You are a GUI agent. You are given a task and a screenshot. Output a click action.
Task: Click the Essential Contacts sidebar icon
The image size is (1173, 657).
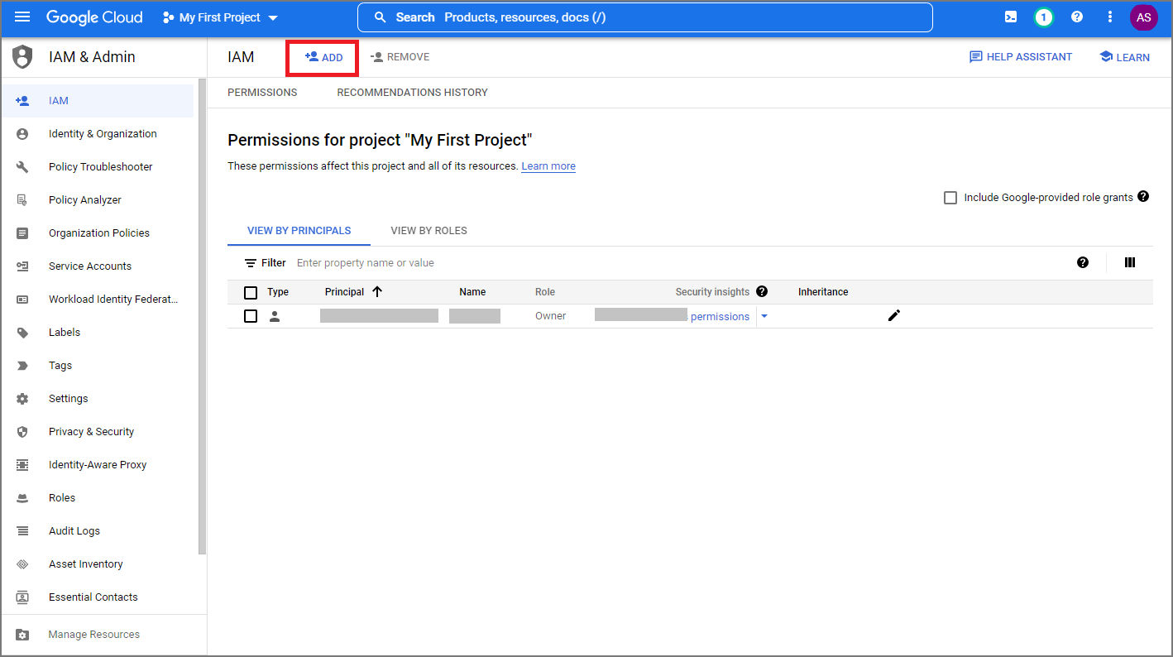coord(22,597)
